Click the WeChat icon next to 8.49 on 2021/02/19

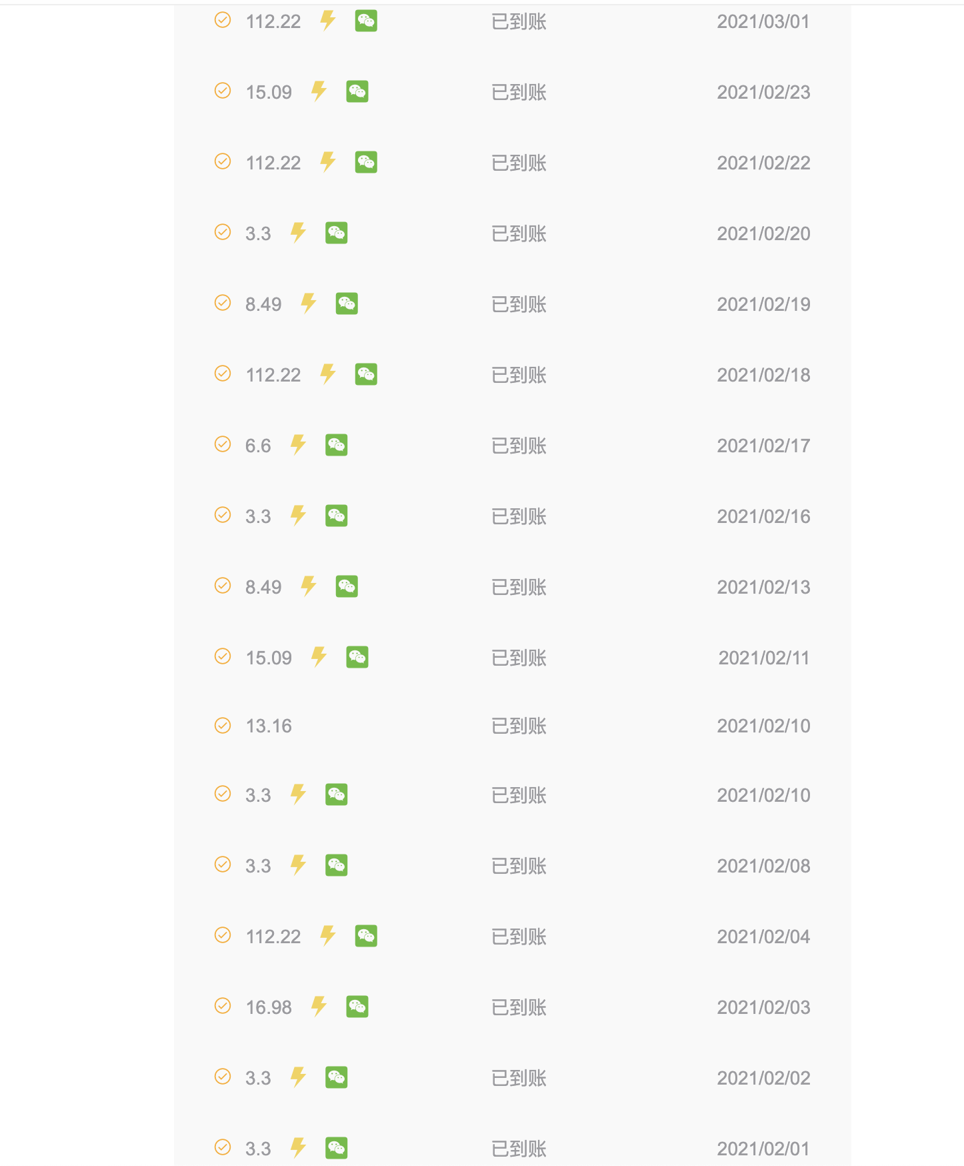point(347,304)
